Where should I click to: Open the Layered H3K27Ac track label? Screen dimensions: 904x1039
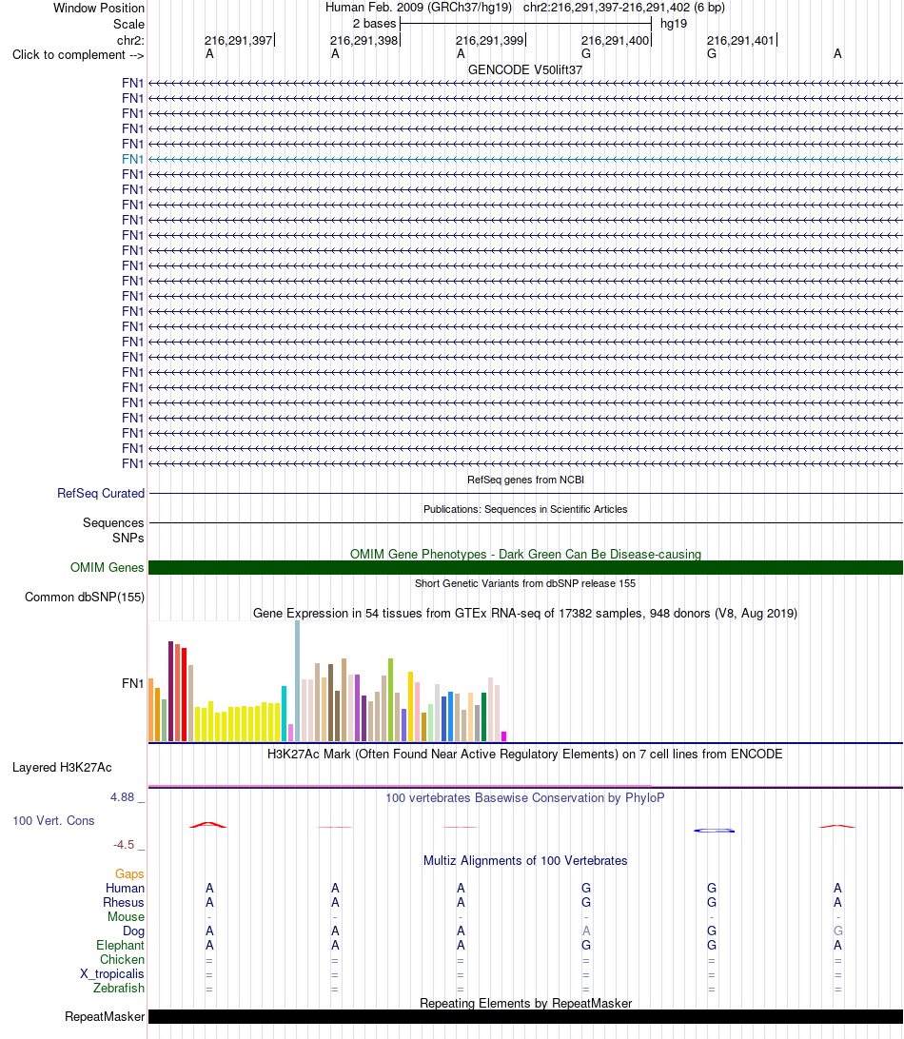[62, 767]
